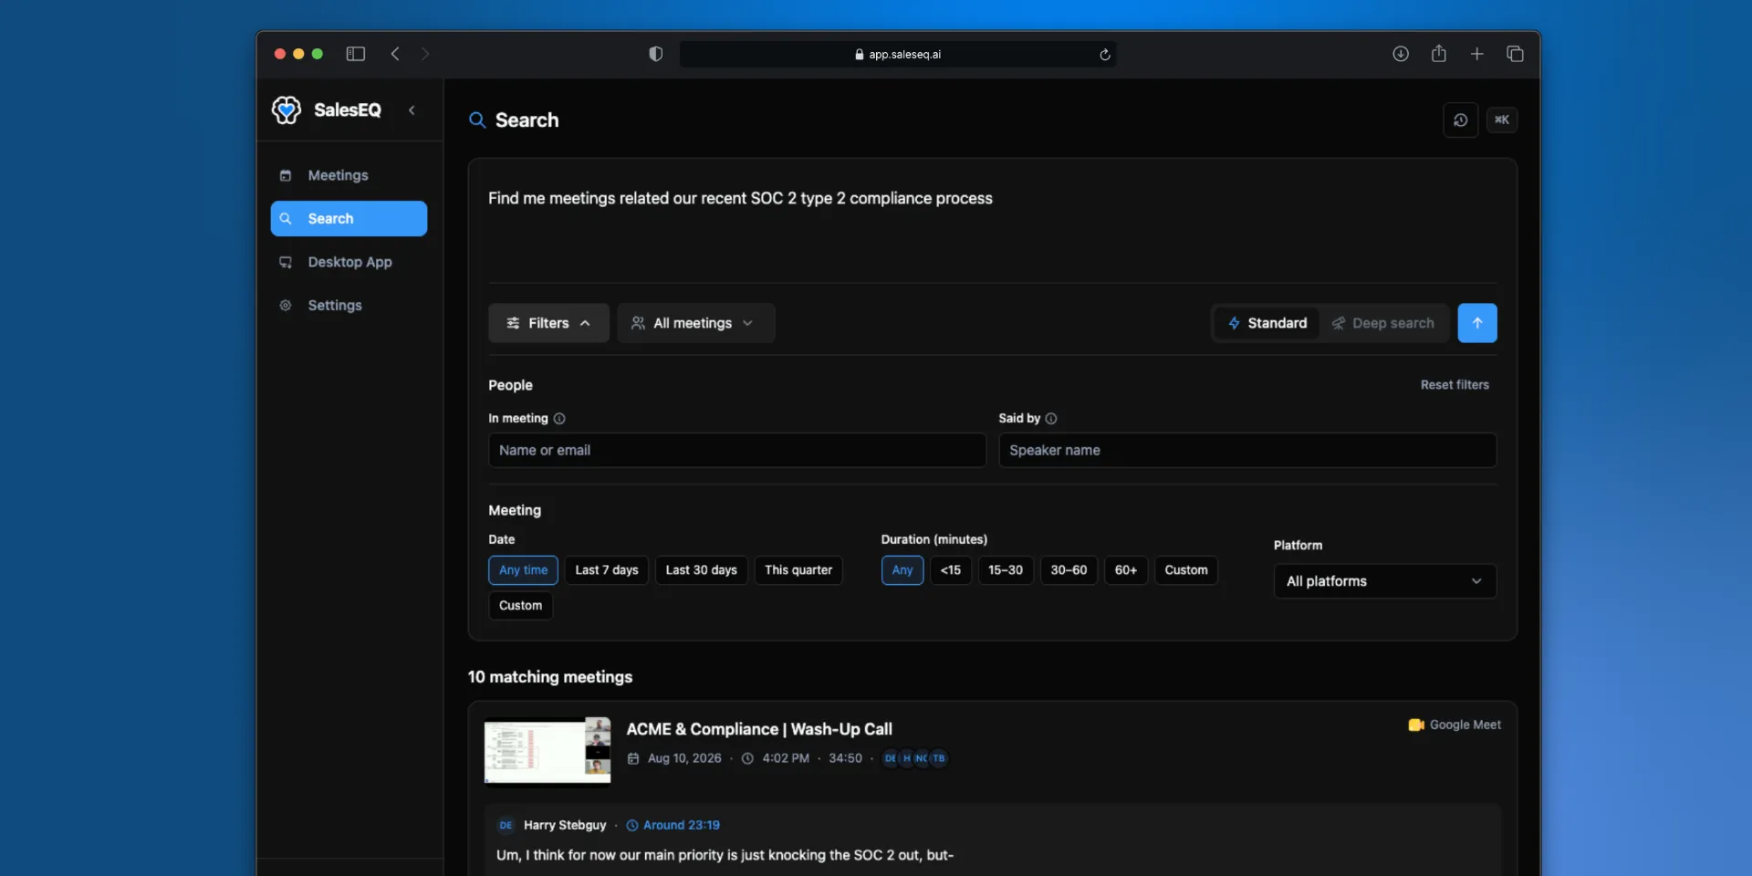Click the transcript quote about SOC 2
The width and height of the screenshot is (1752, 876).
coord(725,856)
